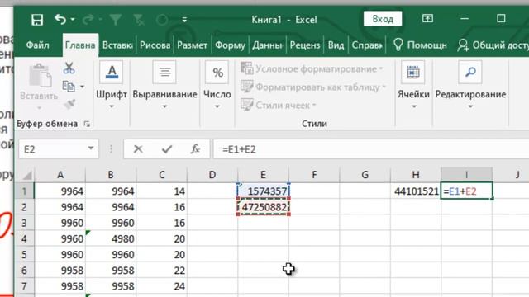
Task: Select column H header
Action: (416, 175)
